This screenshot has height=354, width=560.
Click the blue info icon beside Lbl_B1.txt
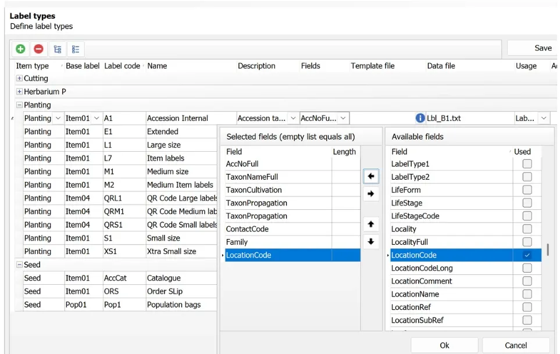coord(420,118)
